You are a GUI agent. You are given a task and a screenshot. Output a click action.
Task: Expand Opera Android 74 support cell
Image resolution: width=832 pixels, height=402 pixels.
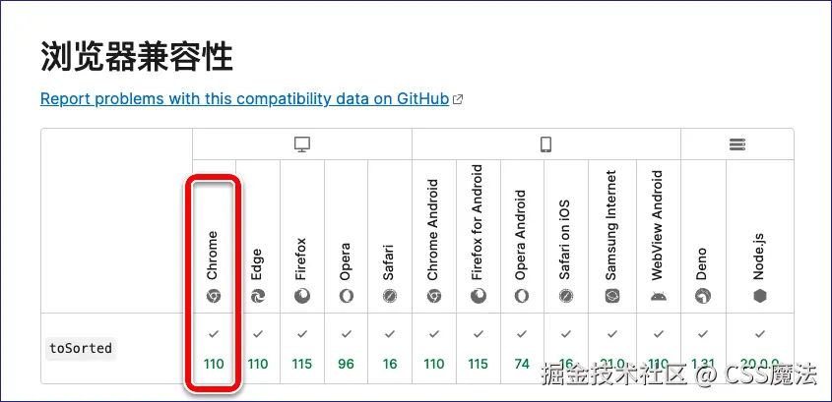click(522, 349)
